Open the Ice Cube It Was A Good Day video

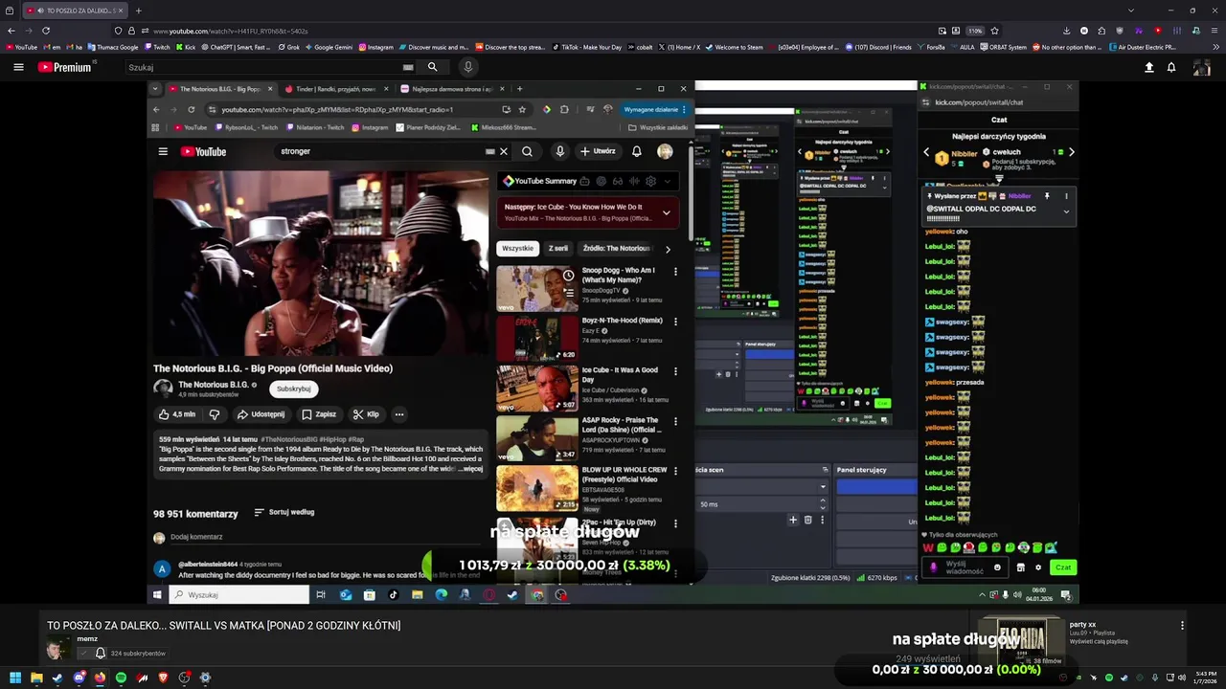tap(537, 388)
